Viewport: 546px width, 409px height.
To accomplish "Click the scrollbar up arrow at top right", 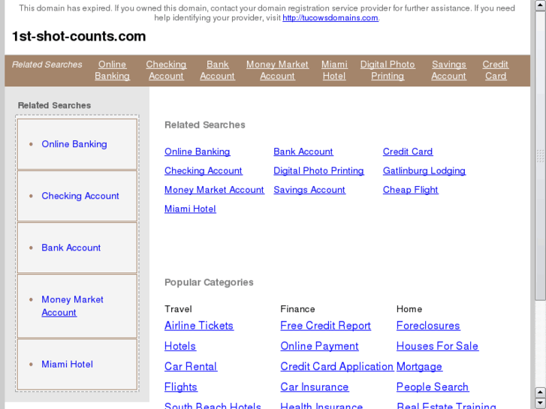I will pos(540,5).
